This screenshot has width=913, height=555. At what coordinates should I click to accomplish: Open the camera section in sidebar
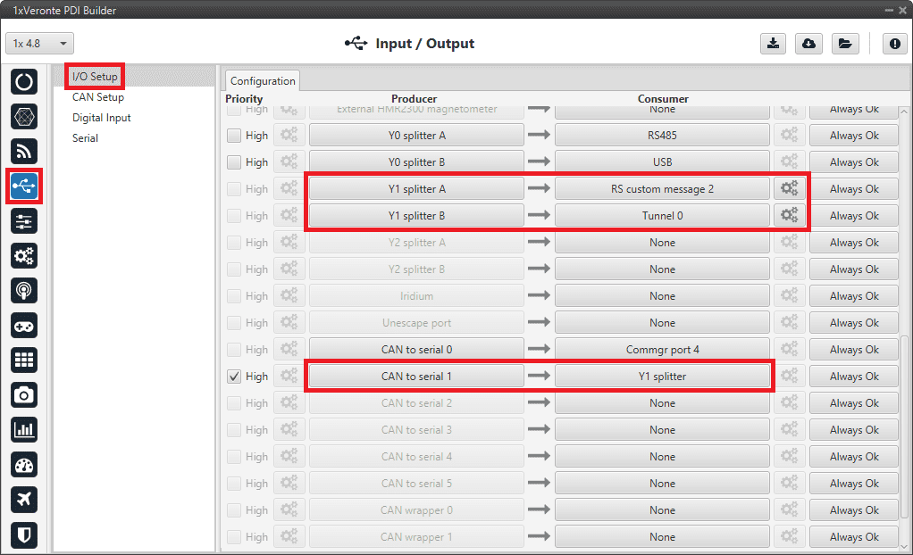pyautogui.click(x=24, y=394)
